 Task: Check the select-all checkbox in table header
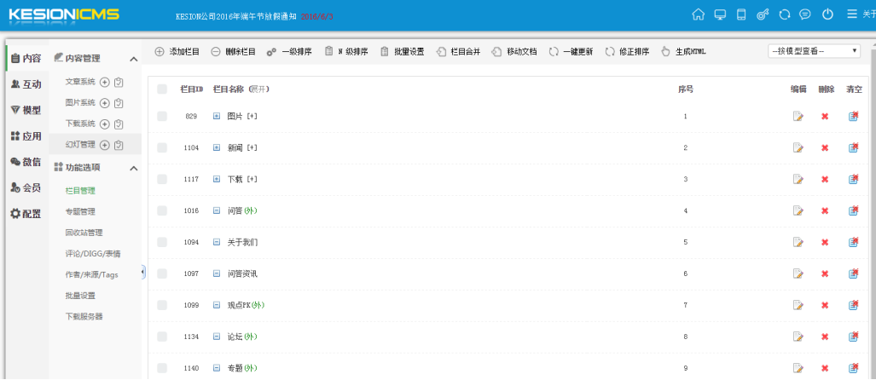[x=162, y=89]
